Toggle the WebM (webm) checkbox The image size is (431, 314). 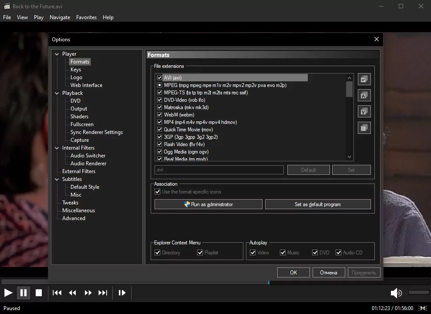tap(159, 115)
